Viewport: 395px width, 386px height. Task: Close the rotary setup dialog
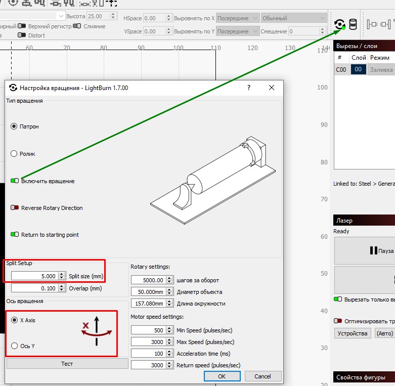(x=272, y=88)
